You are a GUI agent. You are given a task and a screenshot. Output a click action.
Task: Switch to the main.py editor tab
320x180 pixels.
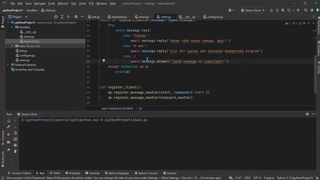143,17
